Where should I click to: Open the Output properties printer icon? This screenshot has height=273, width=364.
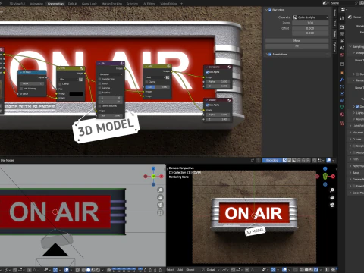pyautogui.click(x=342, y=33)
